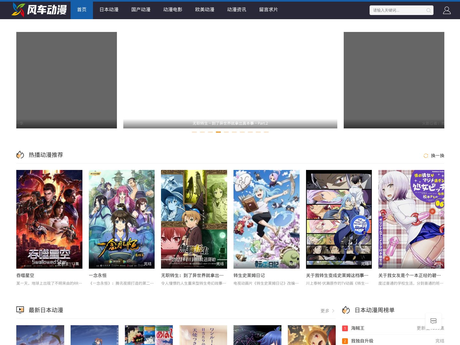Open 动漫资讯 menu item
The height and width of the screenshot is (345, 460).
(237, 10)
